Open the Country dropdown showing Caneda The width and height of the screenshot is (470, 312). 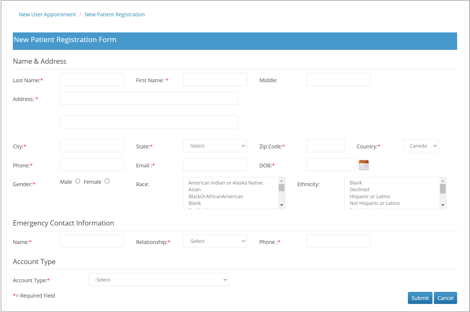point(421,146)
